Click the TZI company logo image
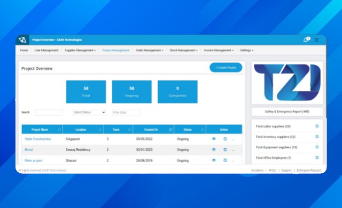This screenshot has width=342, height=208. 287,83
